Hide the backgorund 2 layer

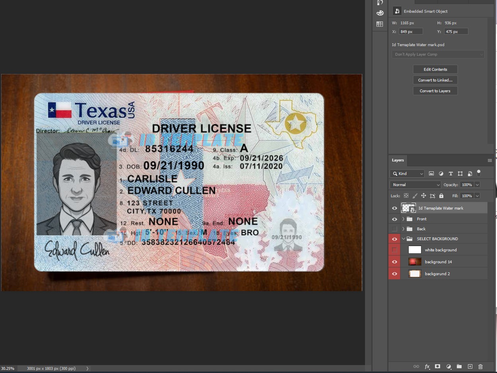click(x=394, y=274)
